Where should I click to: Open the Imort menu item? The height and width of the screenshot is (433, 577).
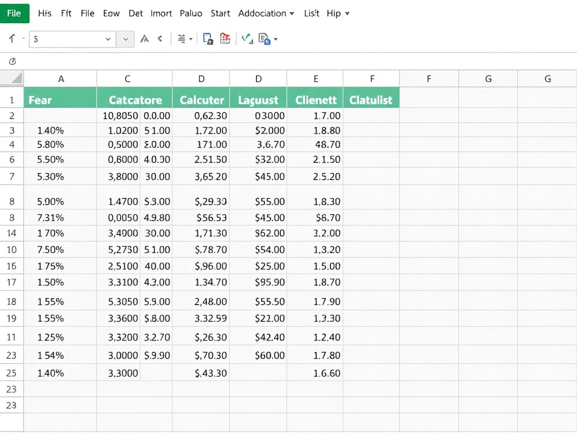tap(161, 13)
